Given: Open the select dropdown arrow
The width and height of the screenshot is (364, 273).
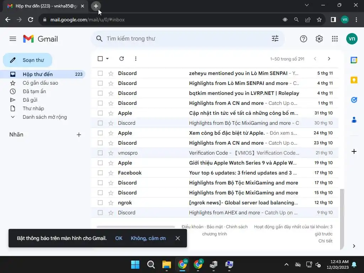Looking at the screenshot, I should click(107, 59).
